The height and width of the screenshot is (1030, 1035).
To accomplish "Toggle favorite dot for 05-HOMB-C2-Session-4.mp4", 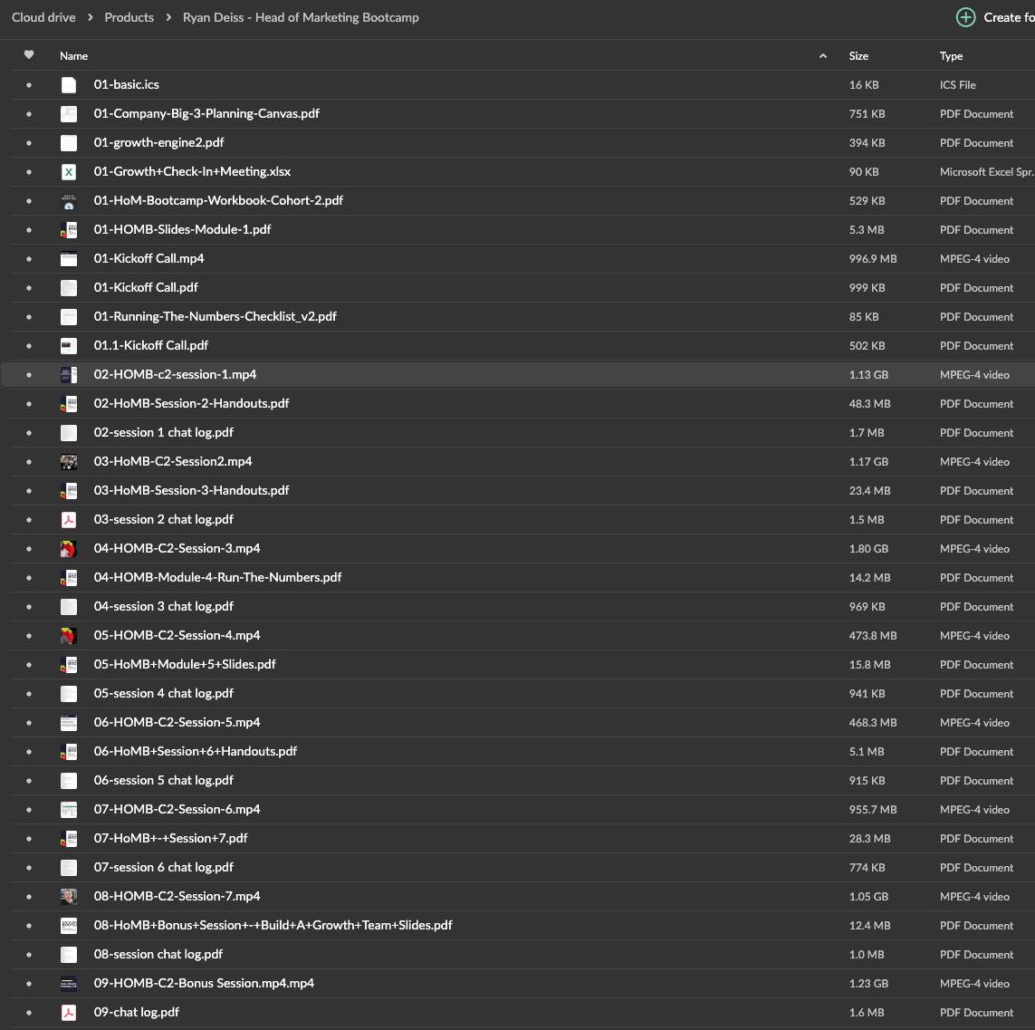I will (28, 635).
